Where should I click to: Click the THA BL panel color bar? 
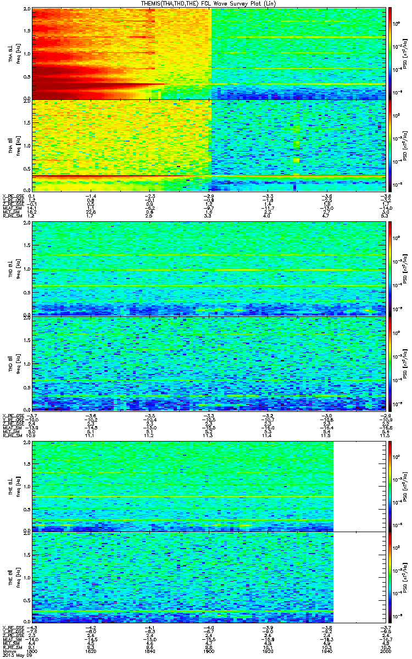[390, 53]
